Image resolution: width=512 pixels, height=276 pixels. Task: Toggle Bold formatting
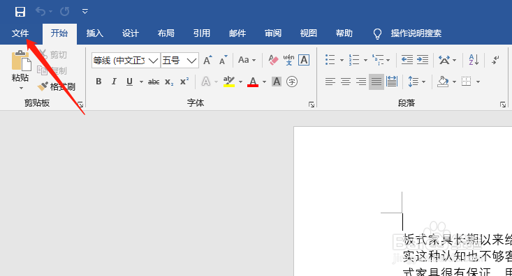98,82
